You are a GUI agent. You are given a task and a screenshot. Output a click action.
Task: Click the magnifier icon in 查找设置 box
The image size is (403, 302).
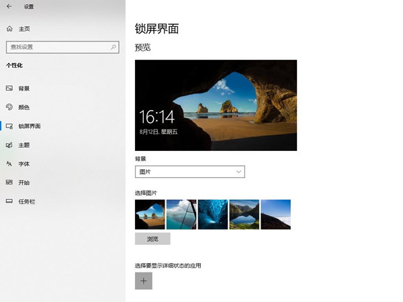point(113,47)
